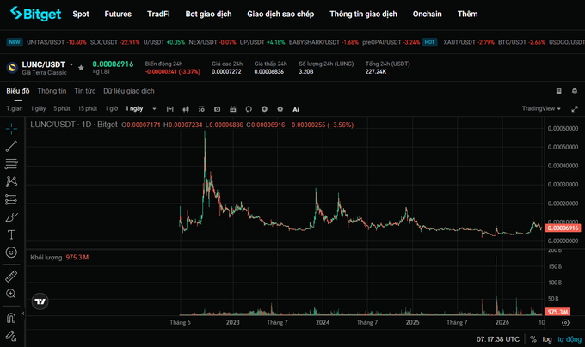Toggle log scale mode
585x347 pixels.
point(547,339)
